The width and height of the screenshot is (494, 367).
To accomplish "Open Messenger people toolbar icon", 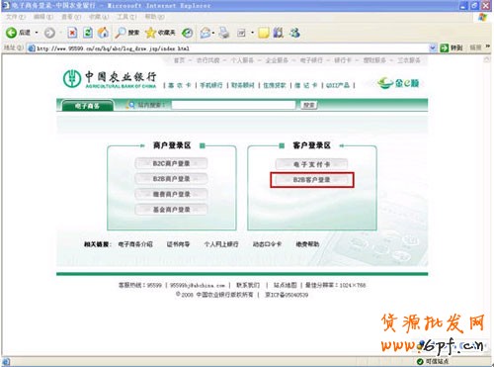I will (x=294, y=33).
